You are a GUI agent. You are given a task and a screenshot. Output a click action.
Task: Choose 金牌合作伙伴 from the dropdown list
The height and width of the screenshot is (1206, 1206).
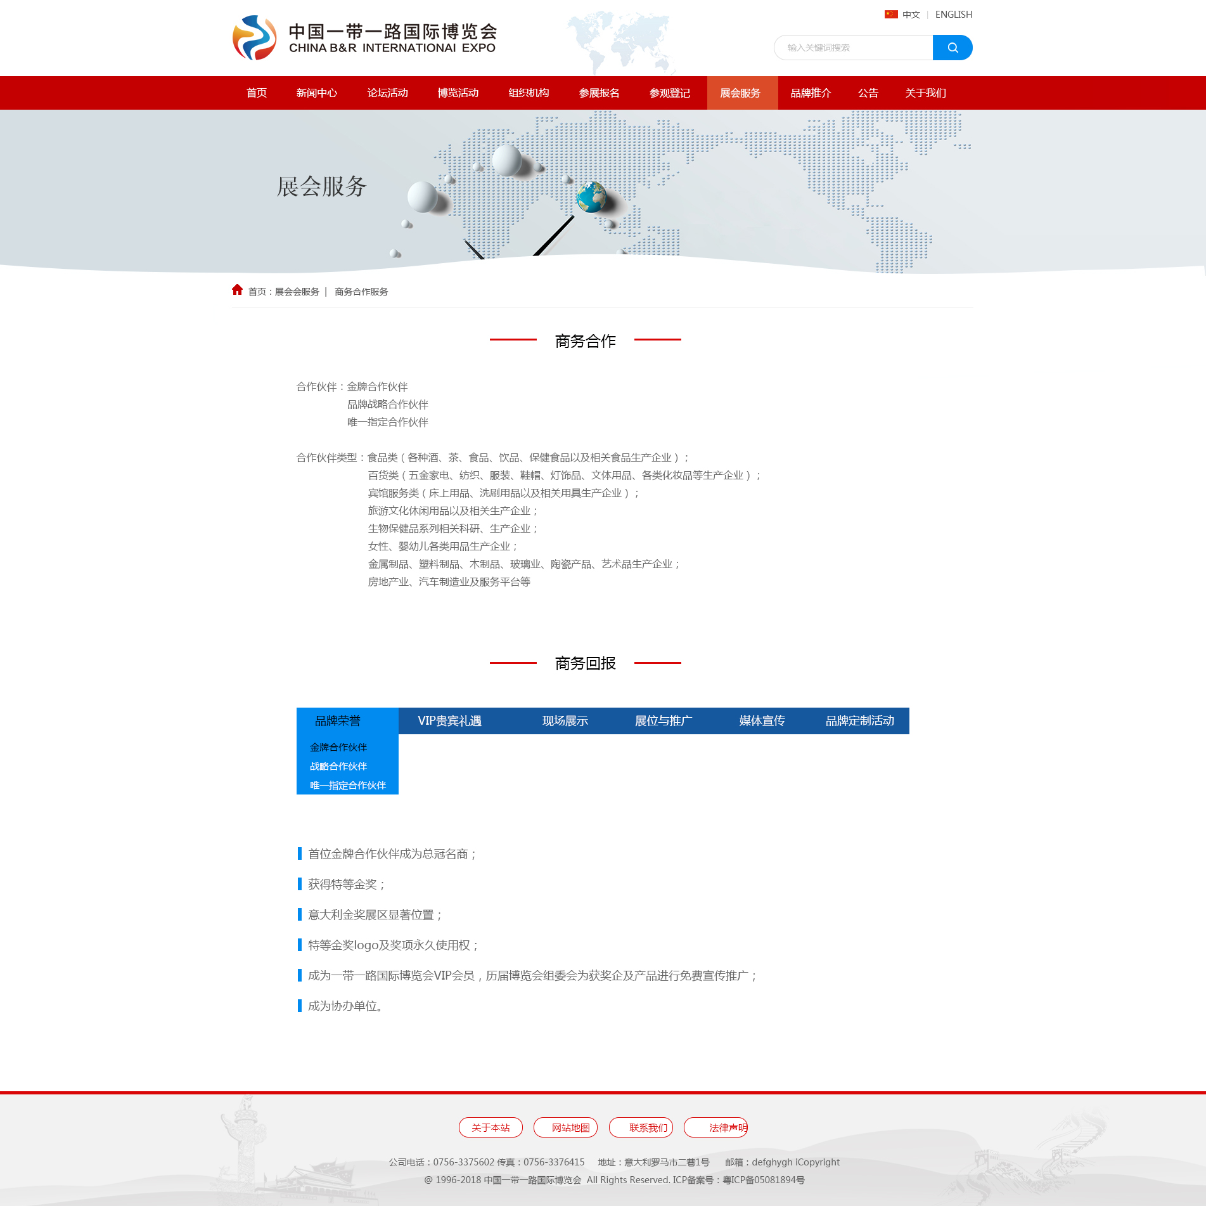[x=338, y=747]
